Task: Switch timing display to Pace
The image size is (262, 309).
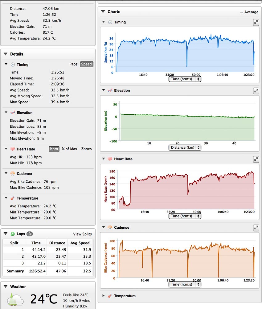Action: pyautogui.click(x=73, y=64)
